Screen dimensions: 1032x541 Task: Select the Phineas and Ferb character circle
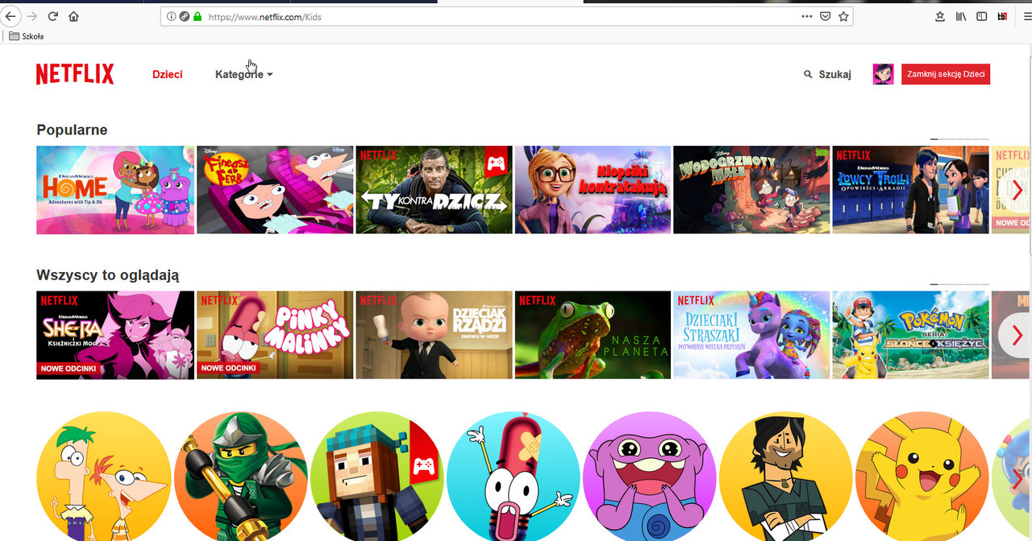point(104,477)
